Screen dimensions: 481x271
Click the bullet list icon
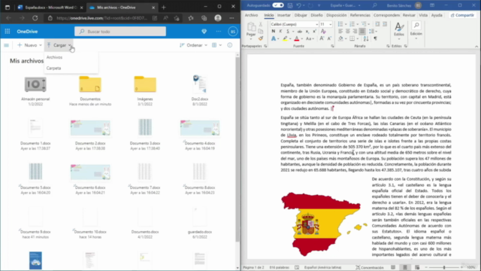pos(340,24)
